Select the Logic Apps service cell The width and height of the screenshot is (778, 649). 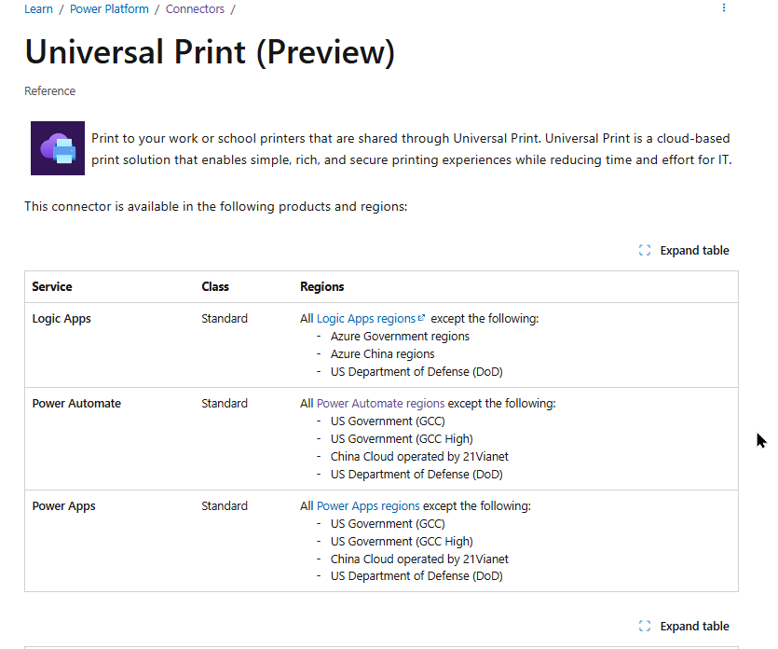(x=61, y=318)
